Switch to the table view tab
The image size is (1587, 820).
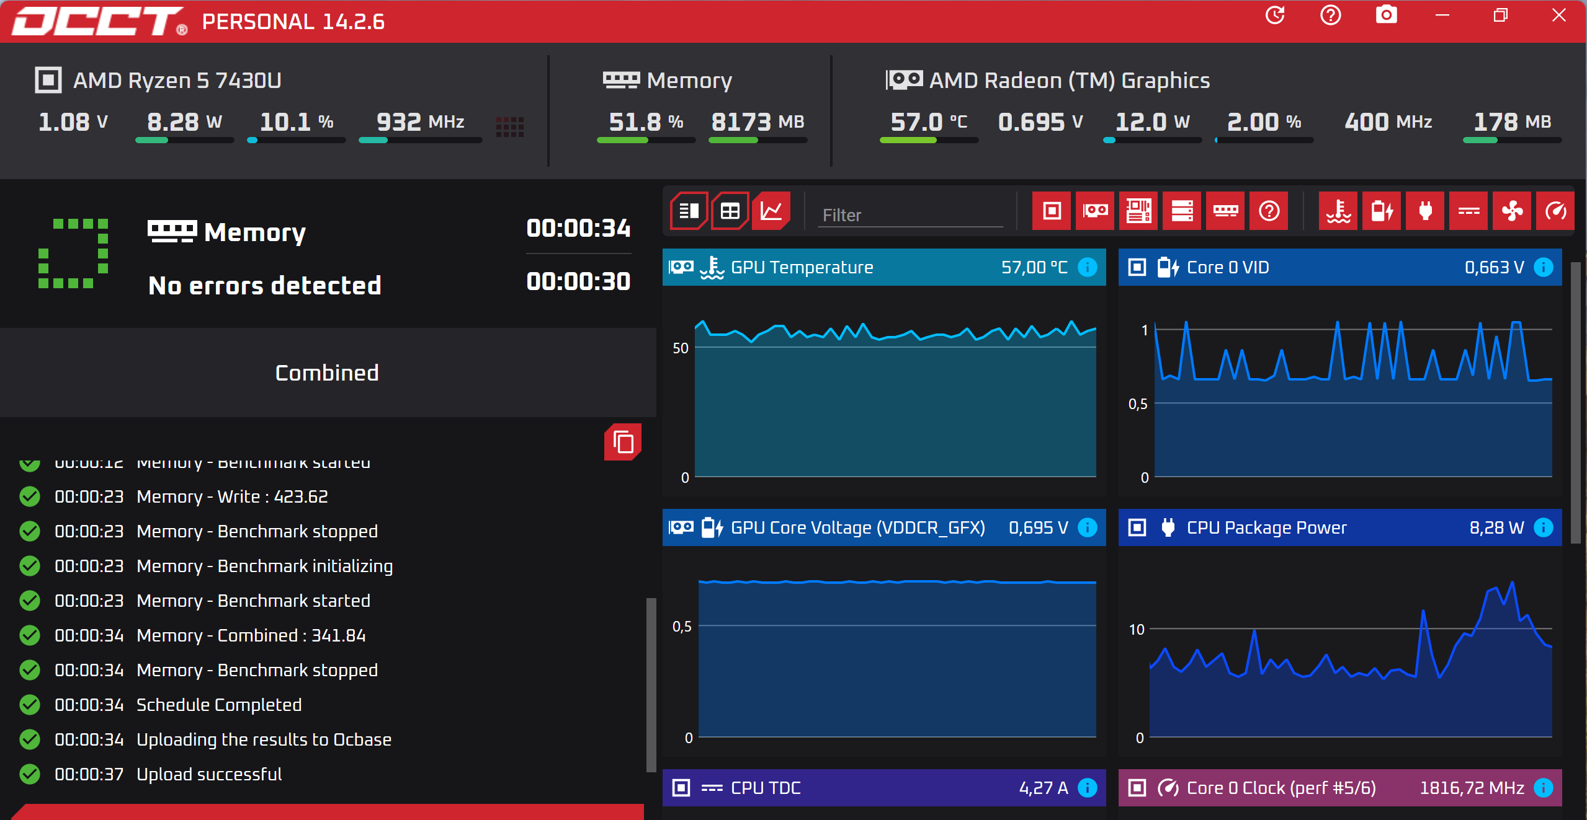coord(730,211)
